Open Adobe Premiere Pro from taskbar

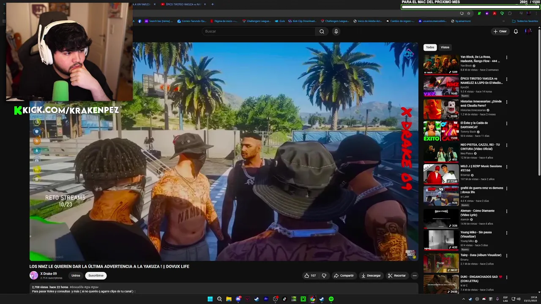[x=266, y=299]
